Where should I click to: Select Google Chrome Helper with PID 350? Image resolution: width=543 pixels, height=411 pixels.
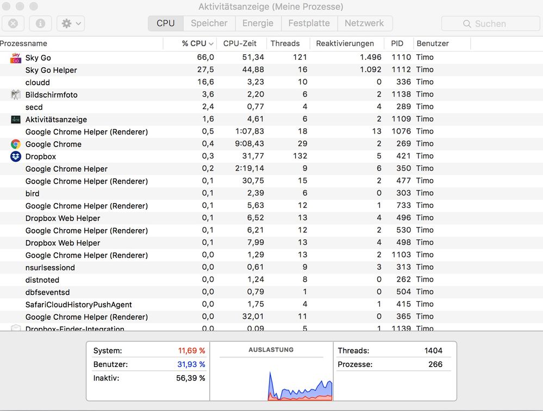coord(272,169)
